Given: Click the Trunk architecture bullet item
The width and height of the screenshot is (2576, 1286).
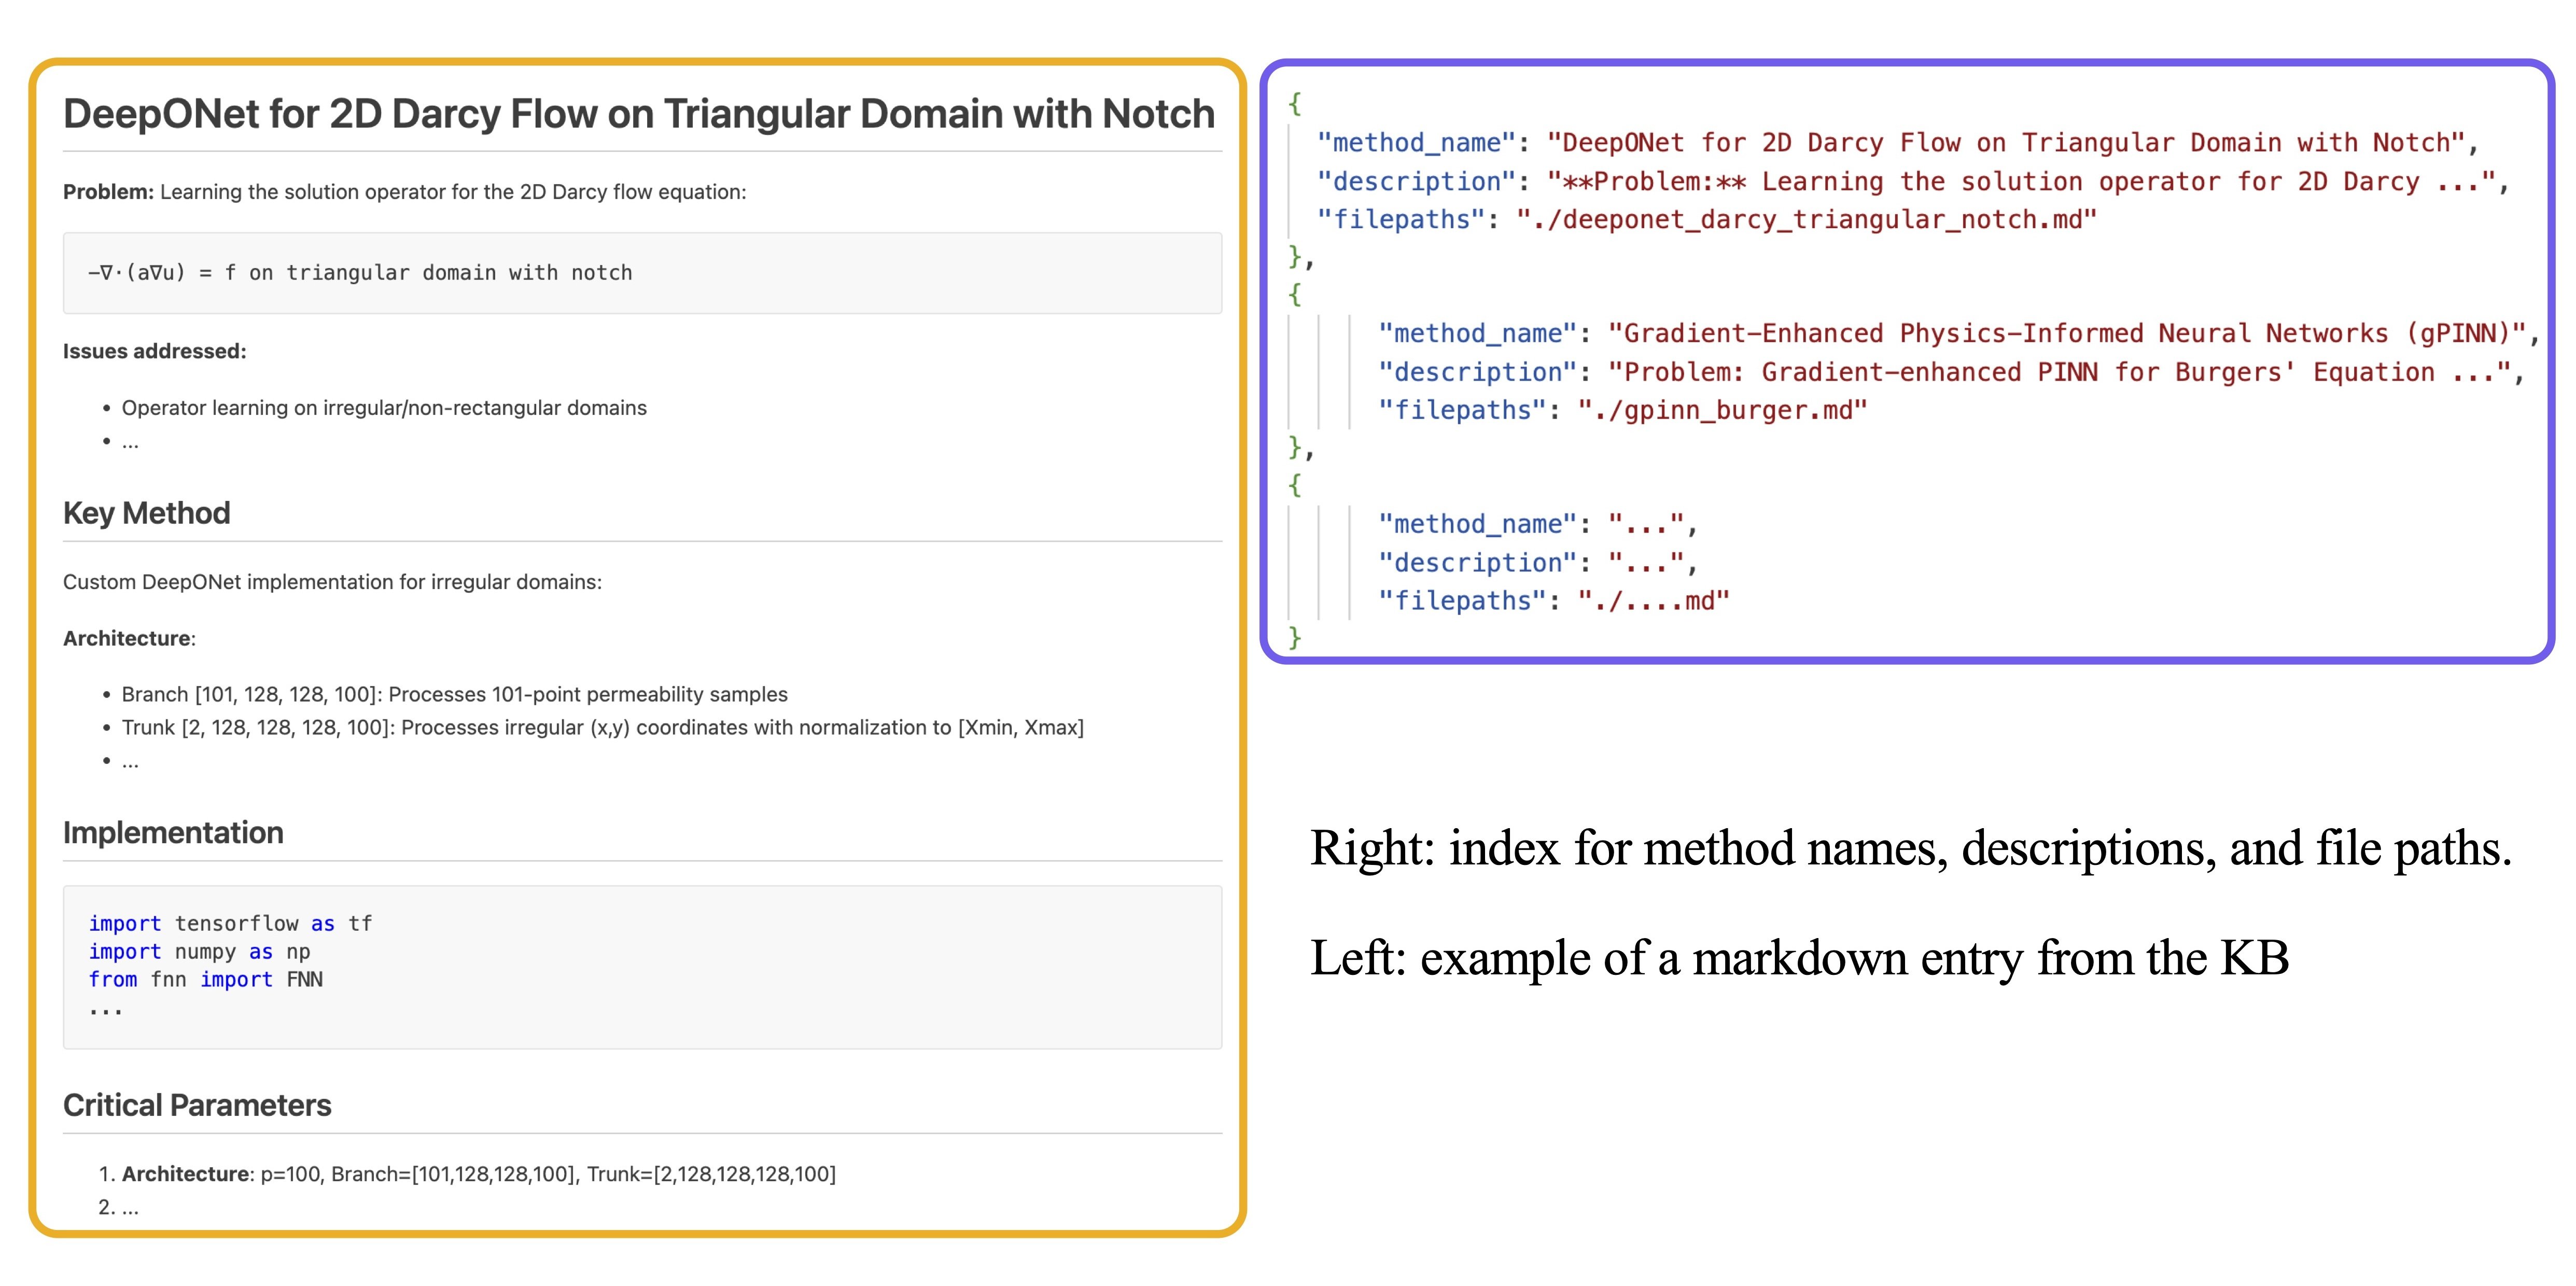Looking at the screenshot, I should click(602, 727).
